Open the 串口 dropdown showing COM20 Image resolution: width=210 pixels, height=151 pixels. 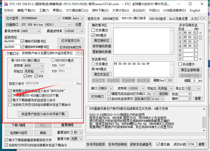pos(106,88)
